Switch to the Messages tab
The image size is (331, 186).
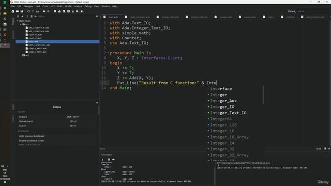tap(107, 154)
